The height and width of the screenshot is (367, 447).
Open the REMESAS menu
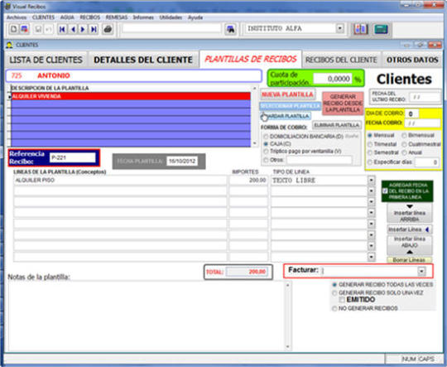117,17
